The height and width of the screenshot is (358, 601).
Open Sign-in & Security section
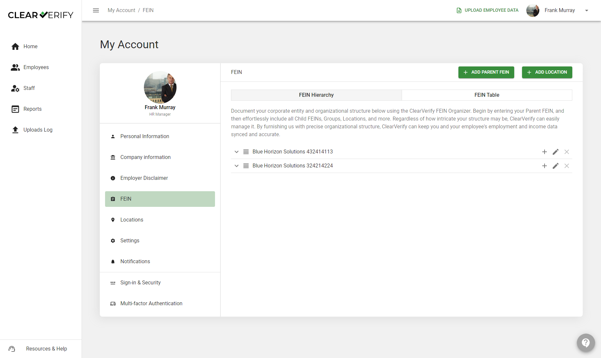tap(160, 283)
